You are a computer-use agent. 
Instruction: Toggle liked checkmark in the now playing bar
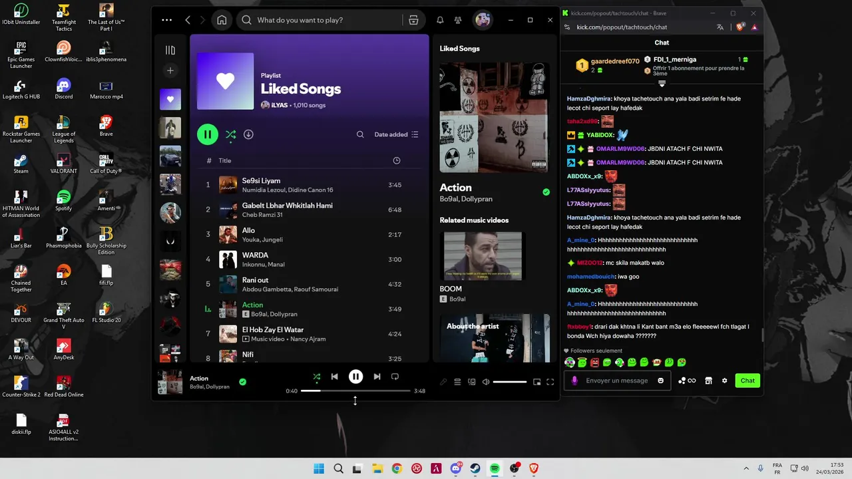coord(242,382)
